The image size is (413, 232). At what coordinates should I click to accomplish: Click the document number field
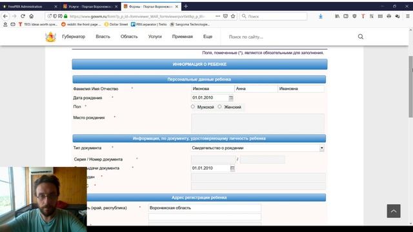pos(263,159)
